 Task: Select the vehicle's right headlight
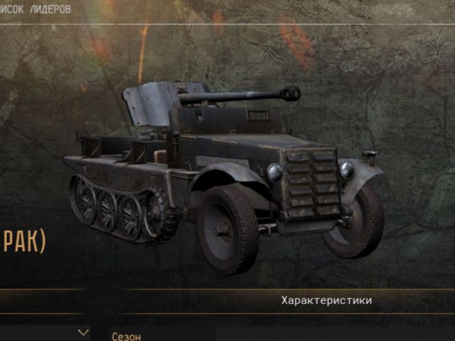click(x=347, y=169)
